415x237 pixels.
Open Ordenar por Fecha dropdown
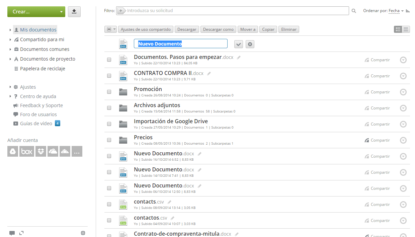pyautogui.click(x=396, y=11)
